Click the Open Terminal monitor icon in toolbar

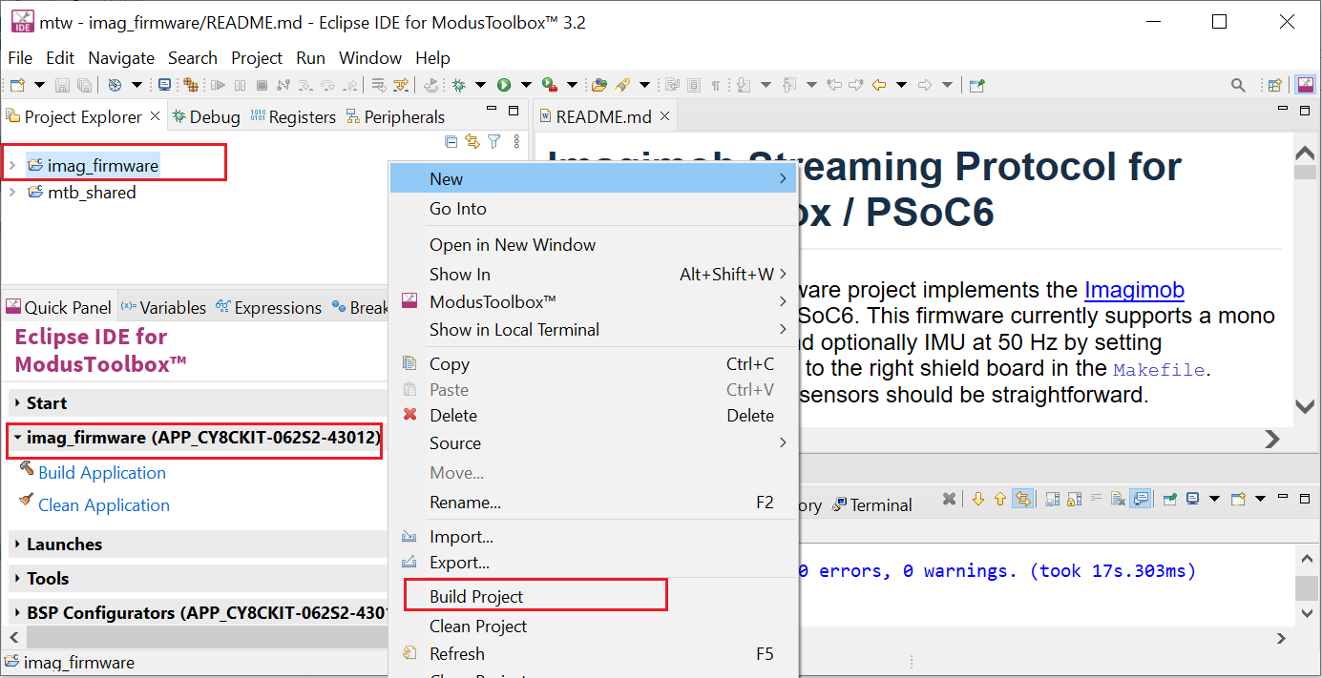[164, 85]
